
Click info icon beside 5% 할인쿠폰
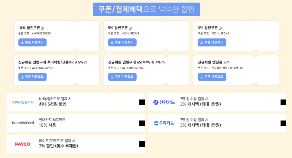click(130, 28)
